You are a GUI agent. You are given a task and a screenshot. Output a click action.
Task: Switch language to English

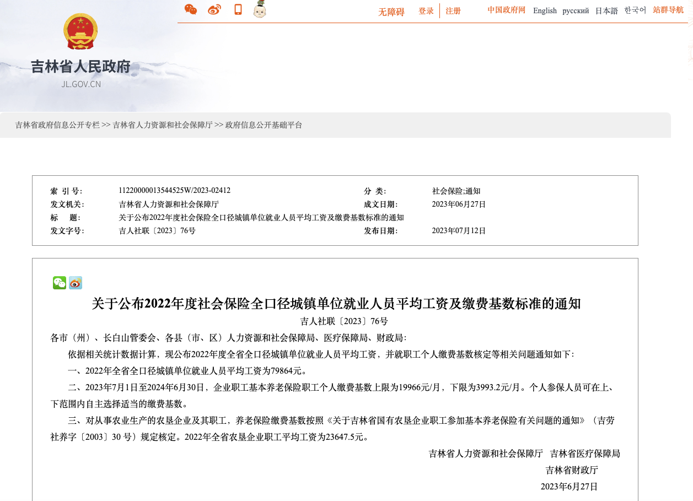(545, 10)
